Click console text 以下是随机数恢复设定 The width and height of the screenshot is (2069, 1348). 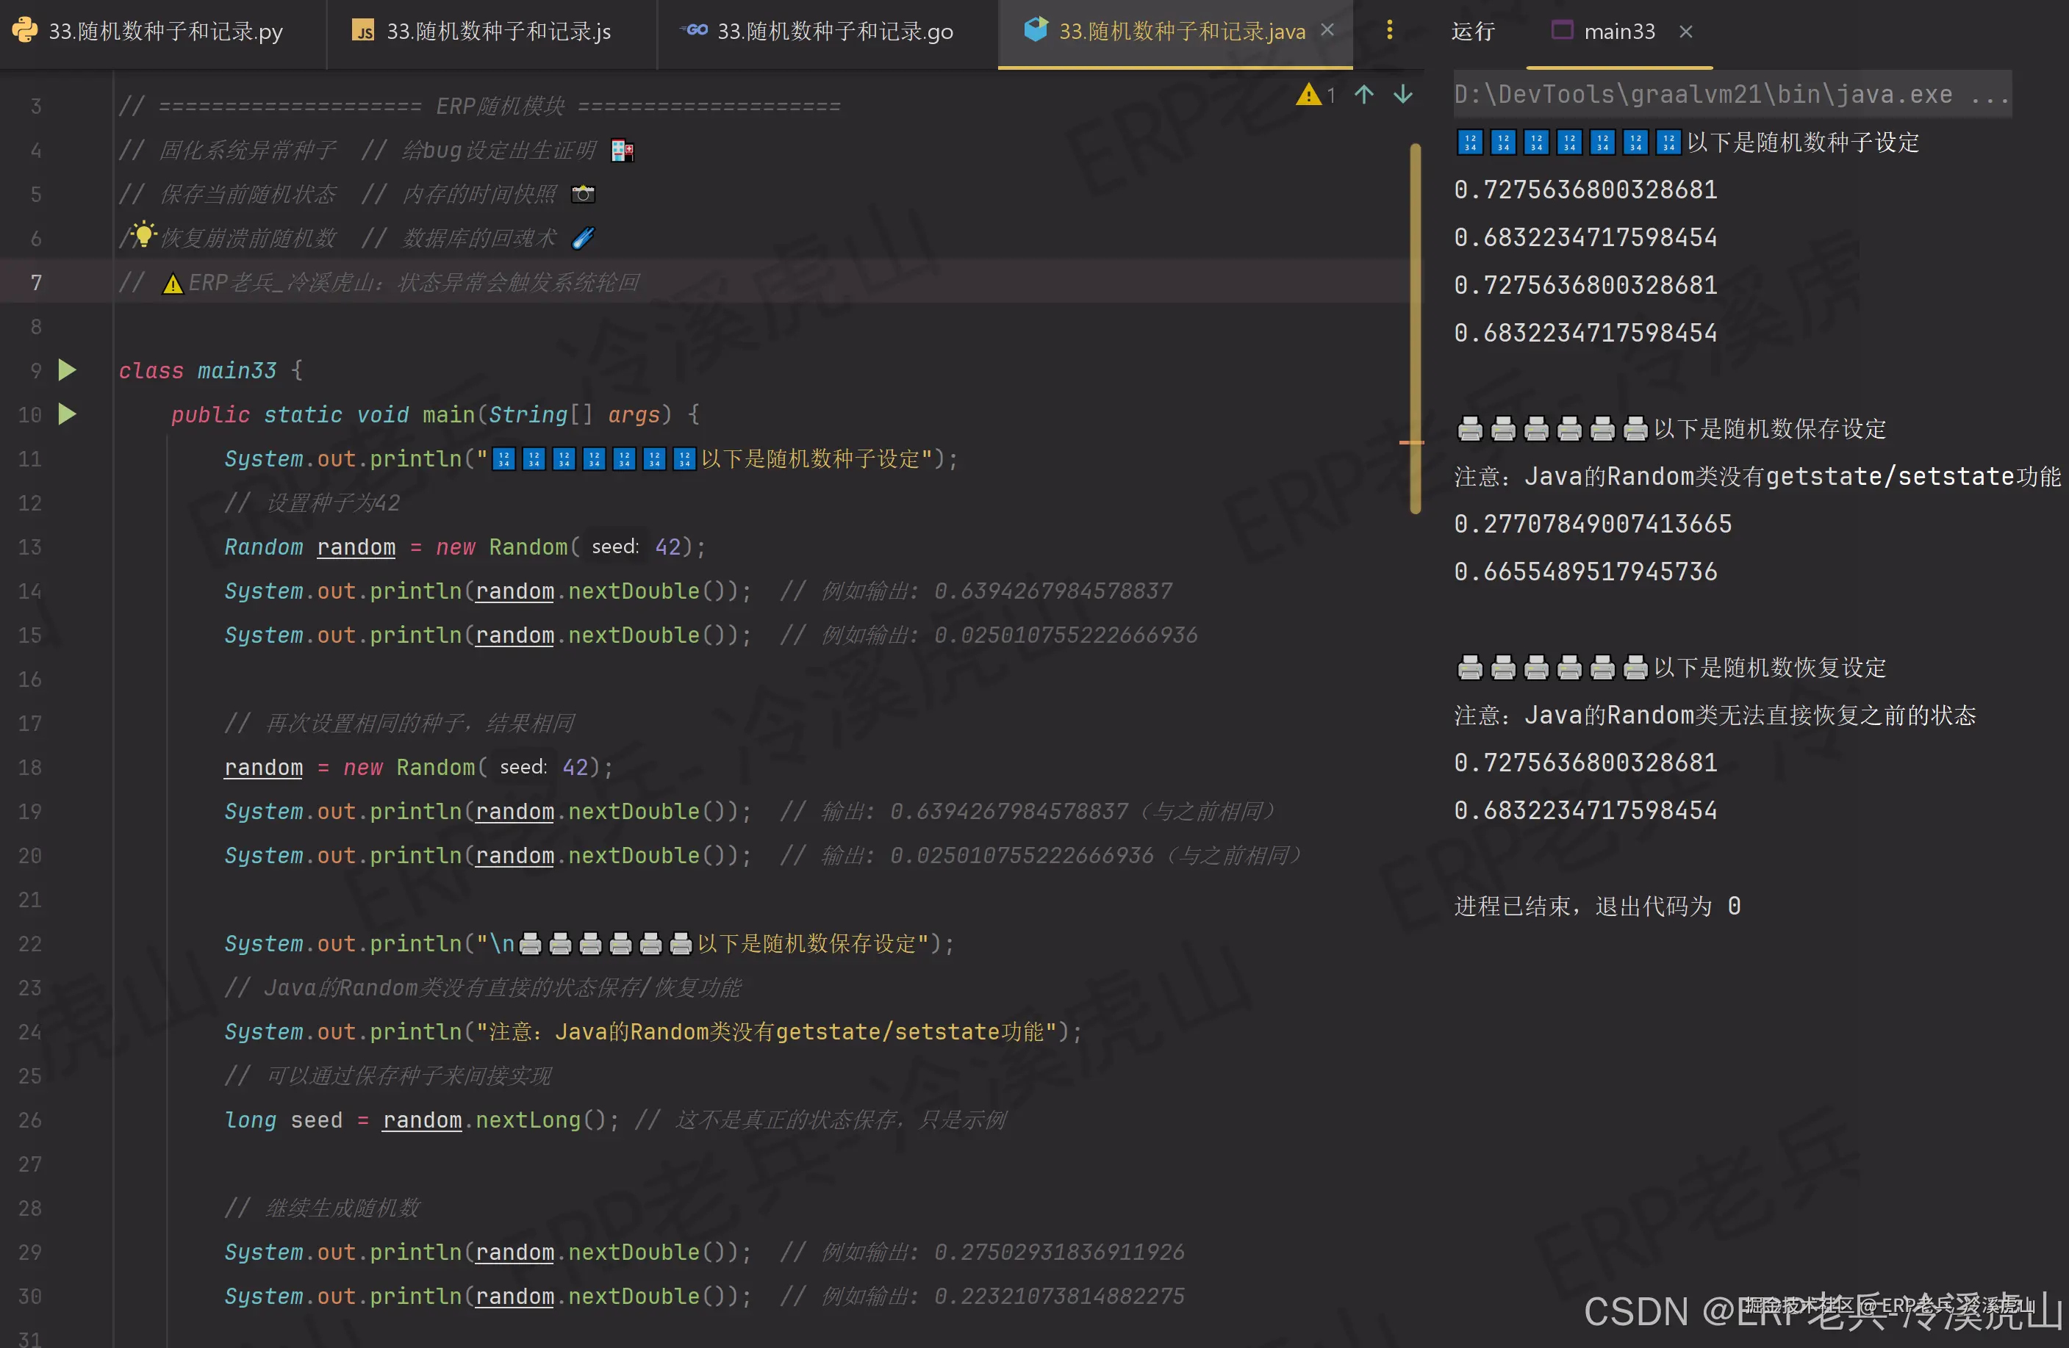[1770, 668]
